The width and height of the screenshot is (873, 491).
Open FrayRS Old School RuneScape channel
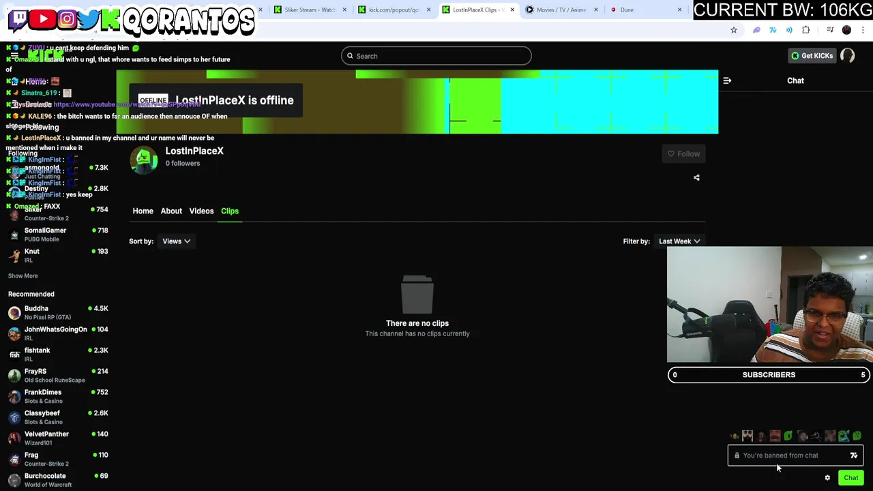(58, 375)
